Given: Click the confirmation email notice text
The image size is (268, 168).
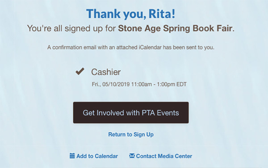Looking at the screenshot, I should (131, 47).
